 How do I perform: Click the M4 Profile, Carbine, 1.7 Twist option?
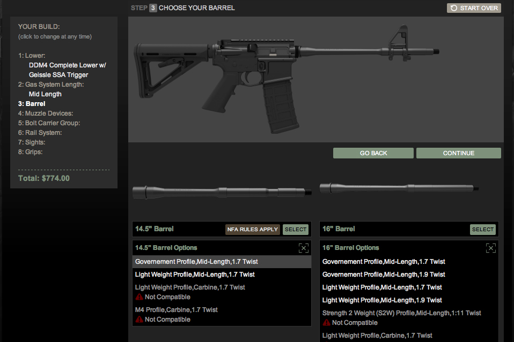coord(176,310)
